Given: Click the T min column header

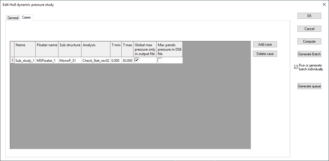Looking at the screenshot, I should click(116, 49).
